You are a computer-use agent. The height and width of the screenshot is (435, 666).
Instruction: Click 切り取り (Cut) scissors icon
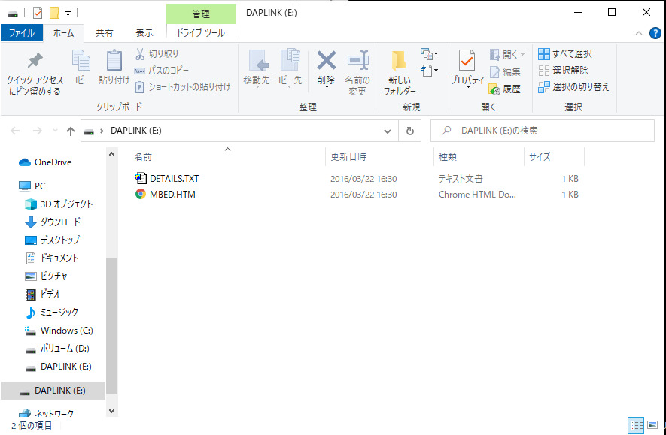coord(140,54)
